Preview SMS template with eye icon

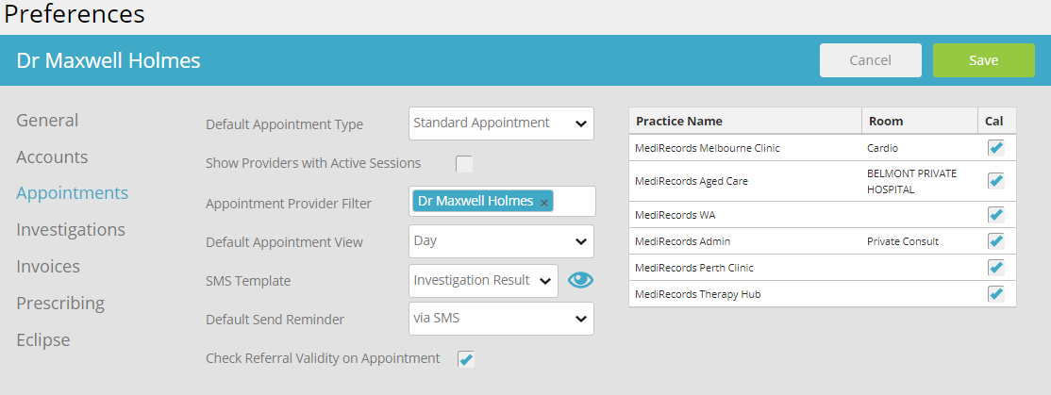click(580, 281)
